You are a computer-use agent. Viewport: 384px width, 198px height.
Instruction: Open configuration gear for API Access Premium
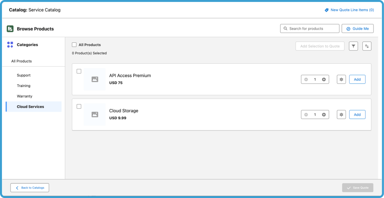pyautogui.click(x=341, y=79)
